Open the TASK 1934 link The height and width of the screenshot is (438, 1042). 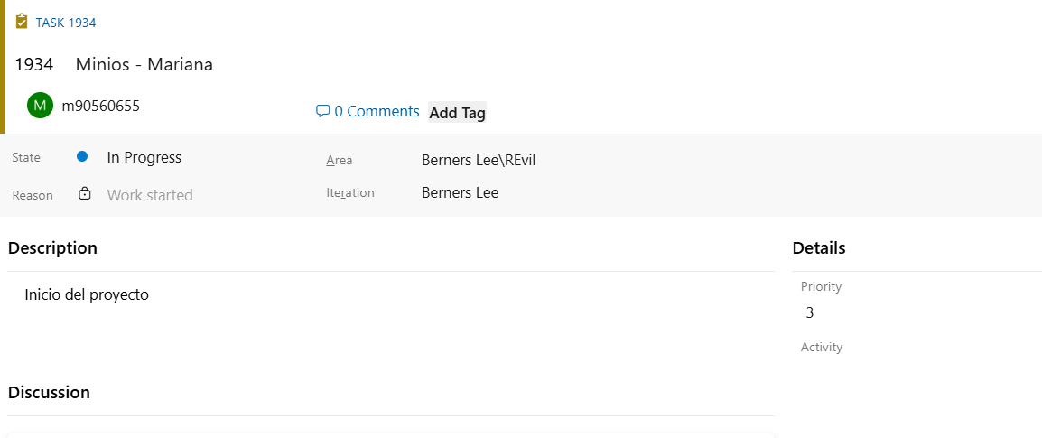66,23
